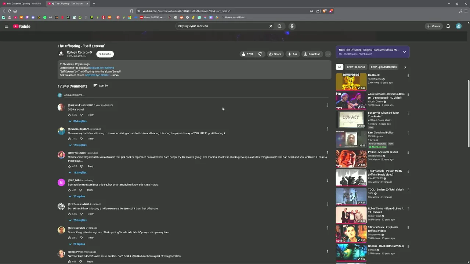Image resolution: width=470 pixels, height=264 pixels.
Task: Open options menu for Primus My Name Is Mud
Action: [x=408, y=152]
